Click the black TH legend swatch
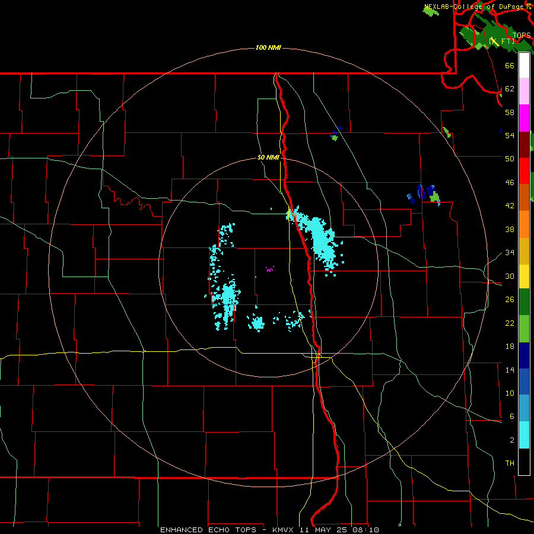534x534 pixels. (x=524, y=462)
